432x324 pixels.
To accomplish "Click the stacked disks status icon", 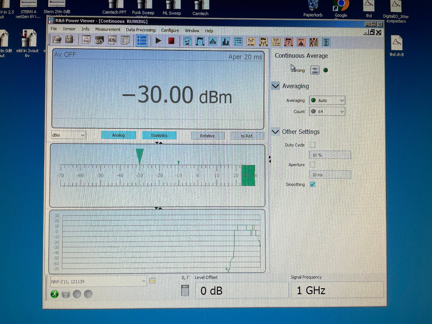I will [x=66, y=294].
